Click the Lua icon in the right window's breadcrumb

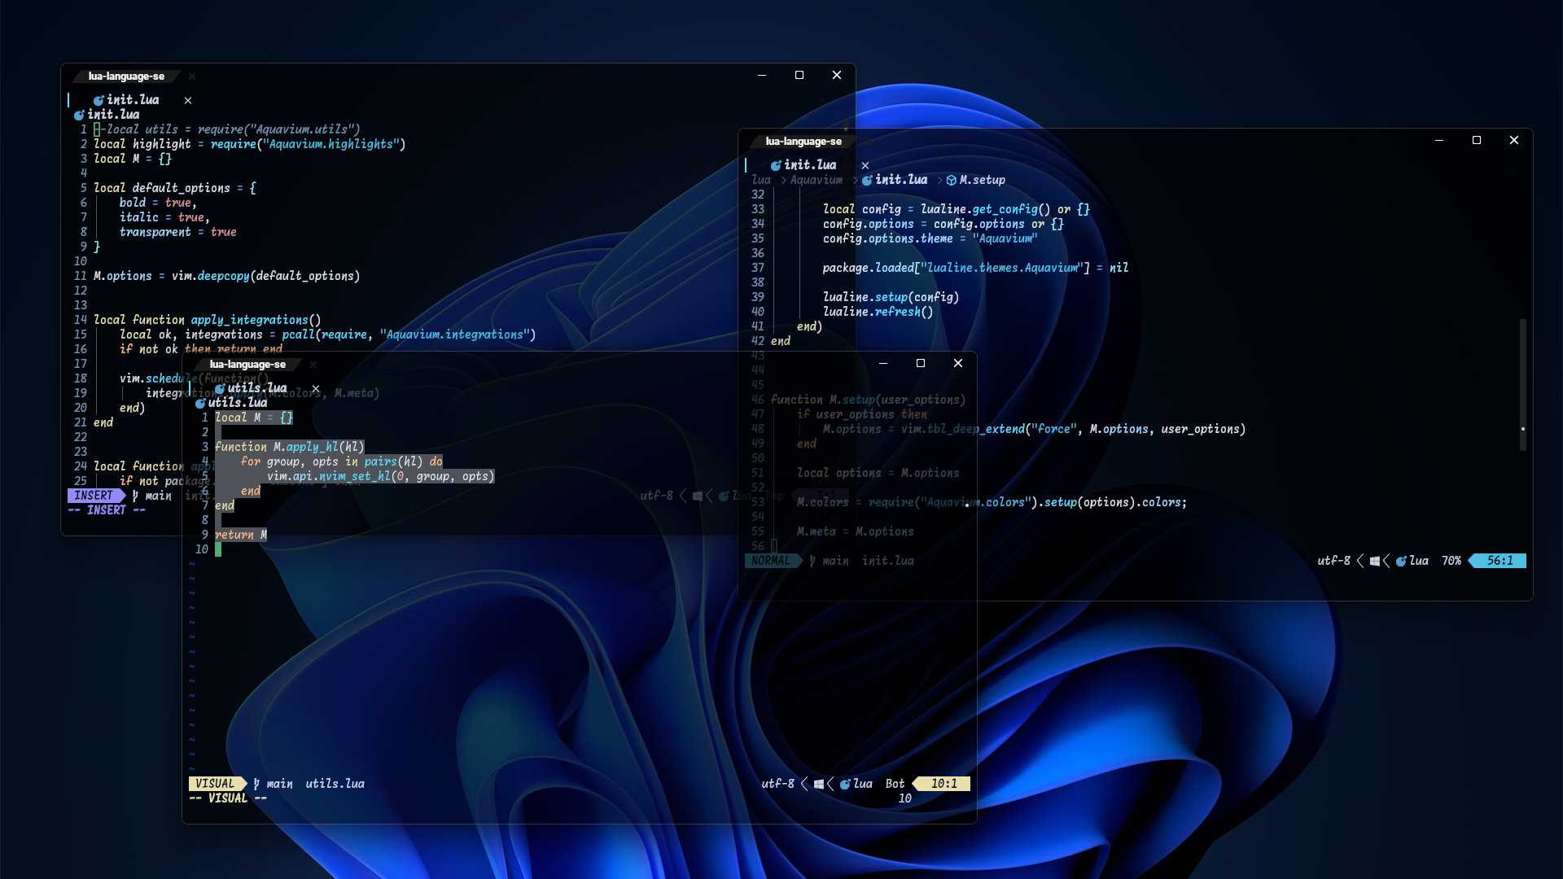[x=867, y=180]
